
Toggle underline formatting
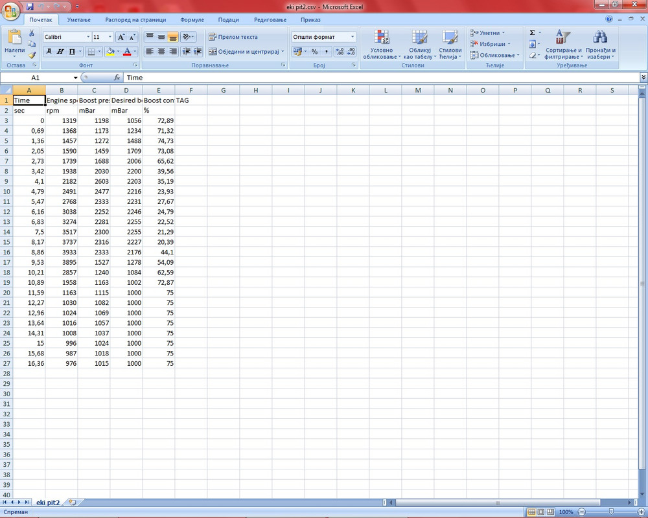point(72,52)
